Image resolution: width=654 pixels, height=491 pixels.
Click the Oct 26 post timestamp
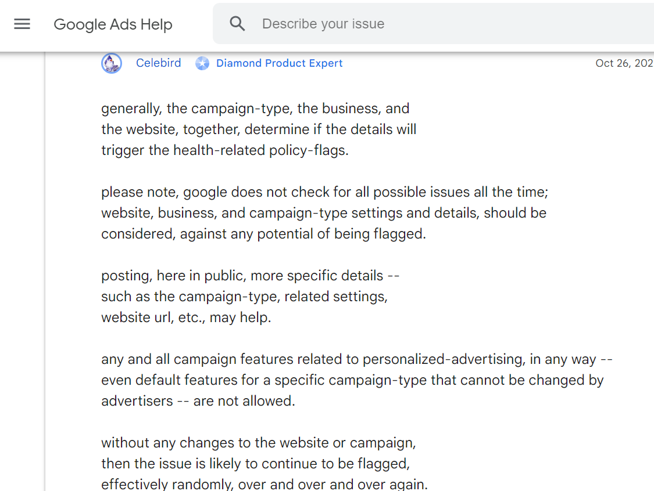click(624, 63)
